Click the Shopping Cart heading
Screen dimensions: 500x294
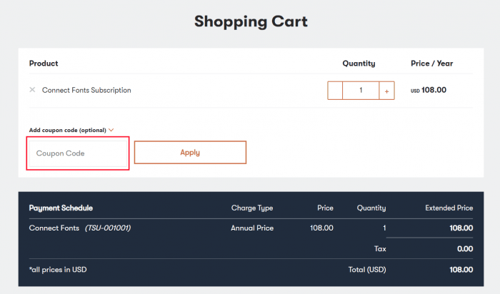(x=251, y=21)
